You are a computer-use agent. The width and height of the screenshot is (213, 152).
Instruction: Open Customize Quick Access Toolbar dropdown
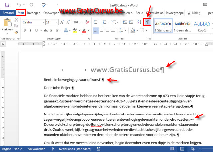tap(57, 5)
